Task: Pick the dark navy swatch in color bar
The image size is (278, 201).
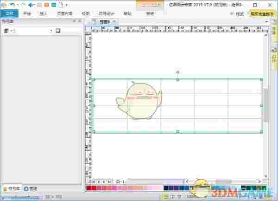Action: [166, 188]
